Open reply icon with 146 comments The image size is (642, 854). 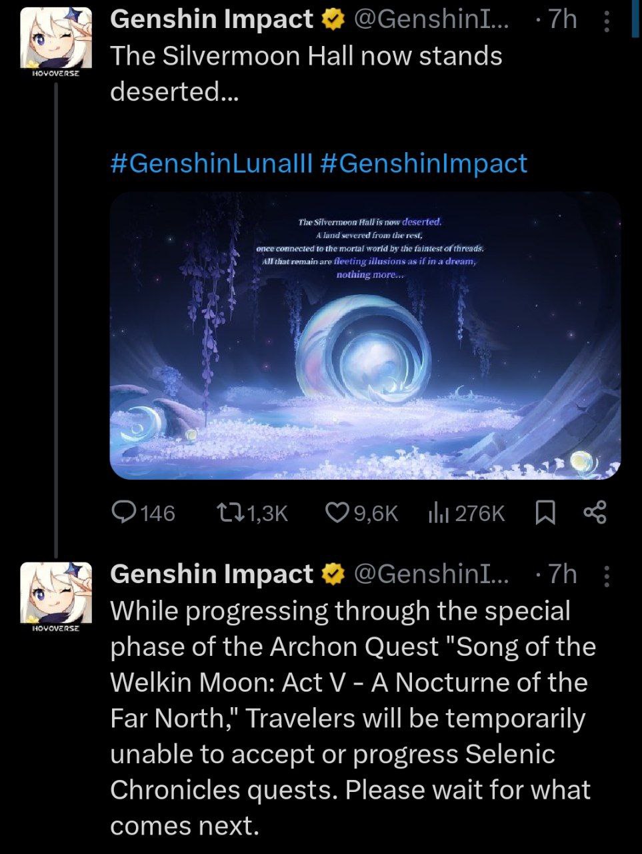(x=124, y=512)
